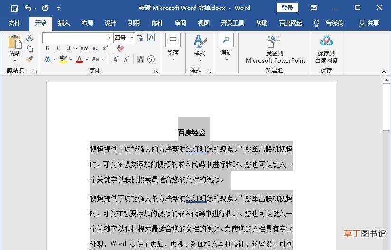
Task: Toggle bold formatting
Action: (47, 48)
